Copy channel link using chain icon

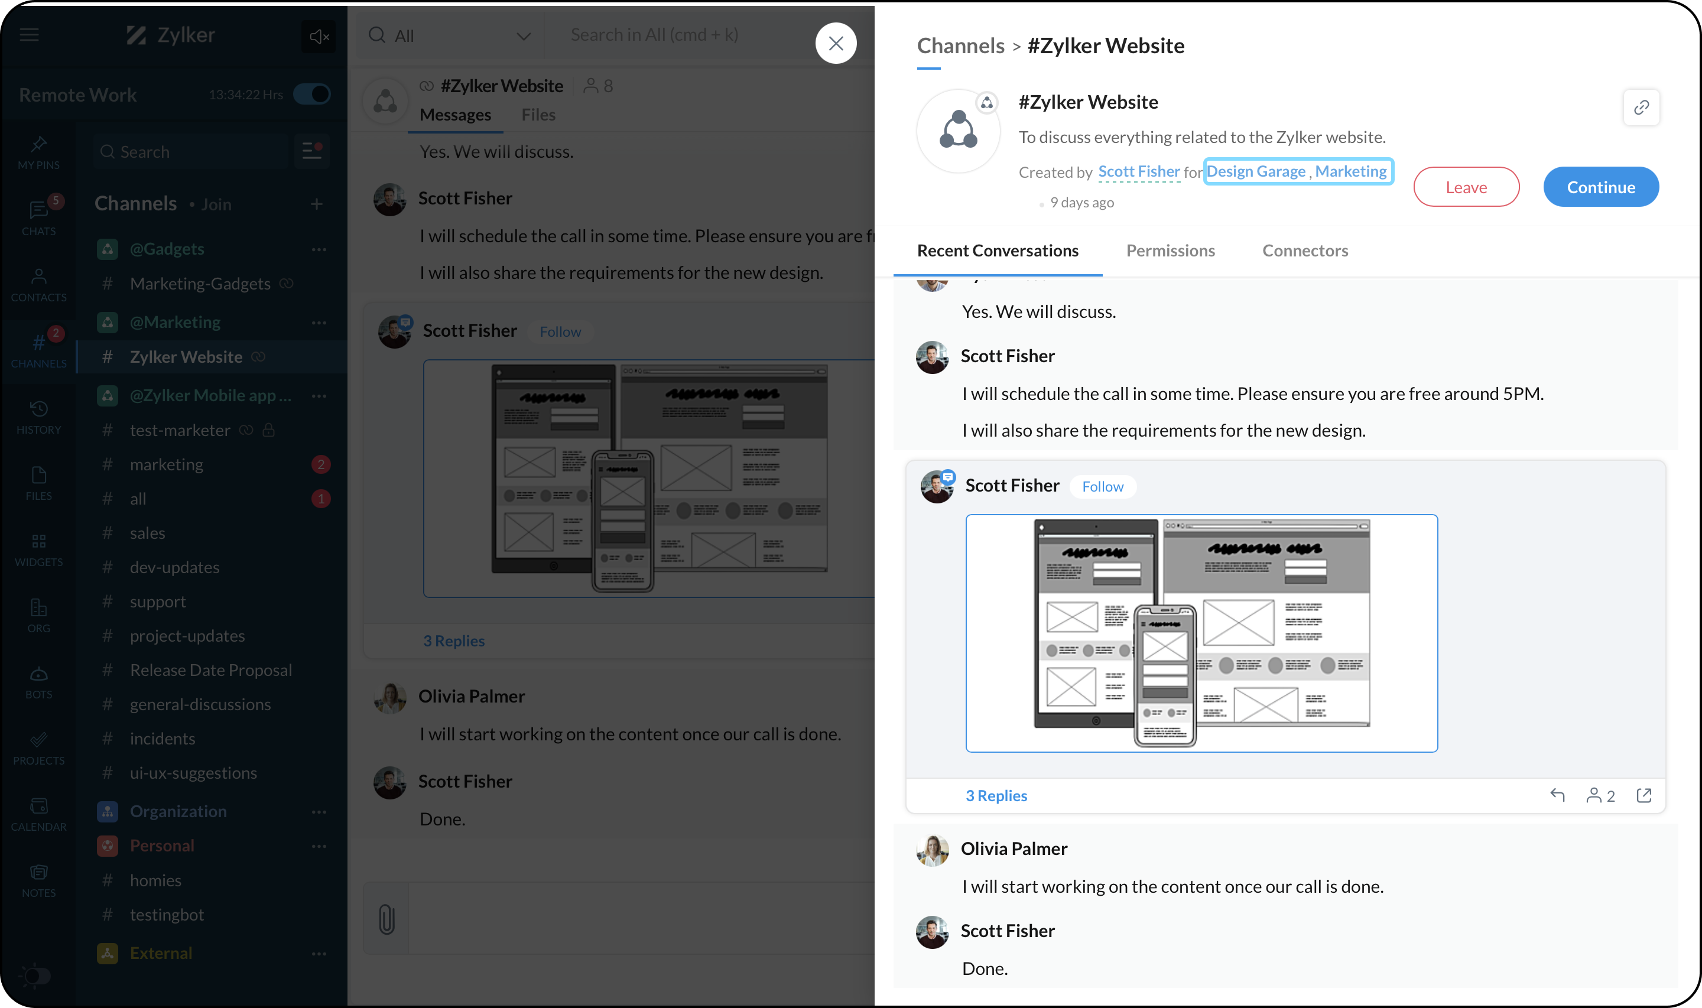tap(1641, 108)
